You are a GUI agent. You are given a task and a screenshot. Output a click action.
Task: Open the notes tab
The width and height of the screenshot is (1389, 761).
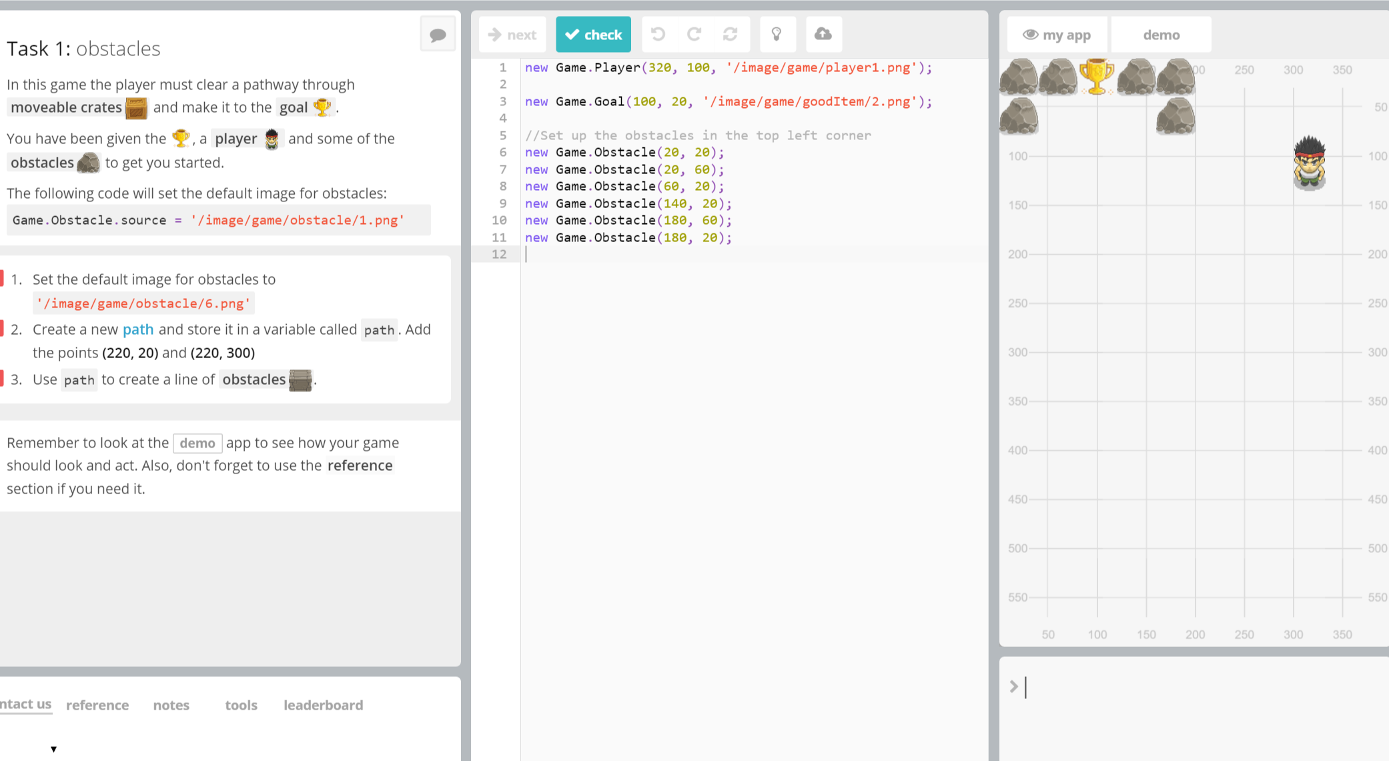click(171, 705)
